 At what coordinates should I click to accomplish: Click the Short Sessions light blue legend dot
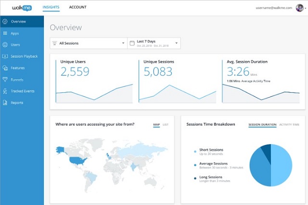click(195, 152)
